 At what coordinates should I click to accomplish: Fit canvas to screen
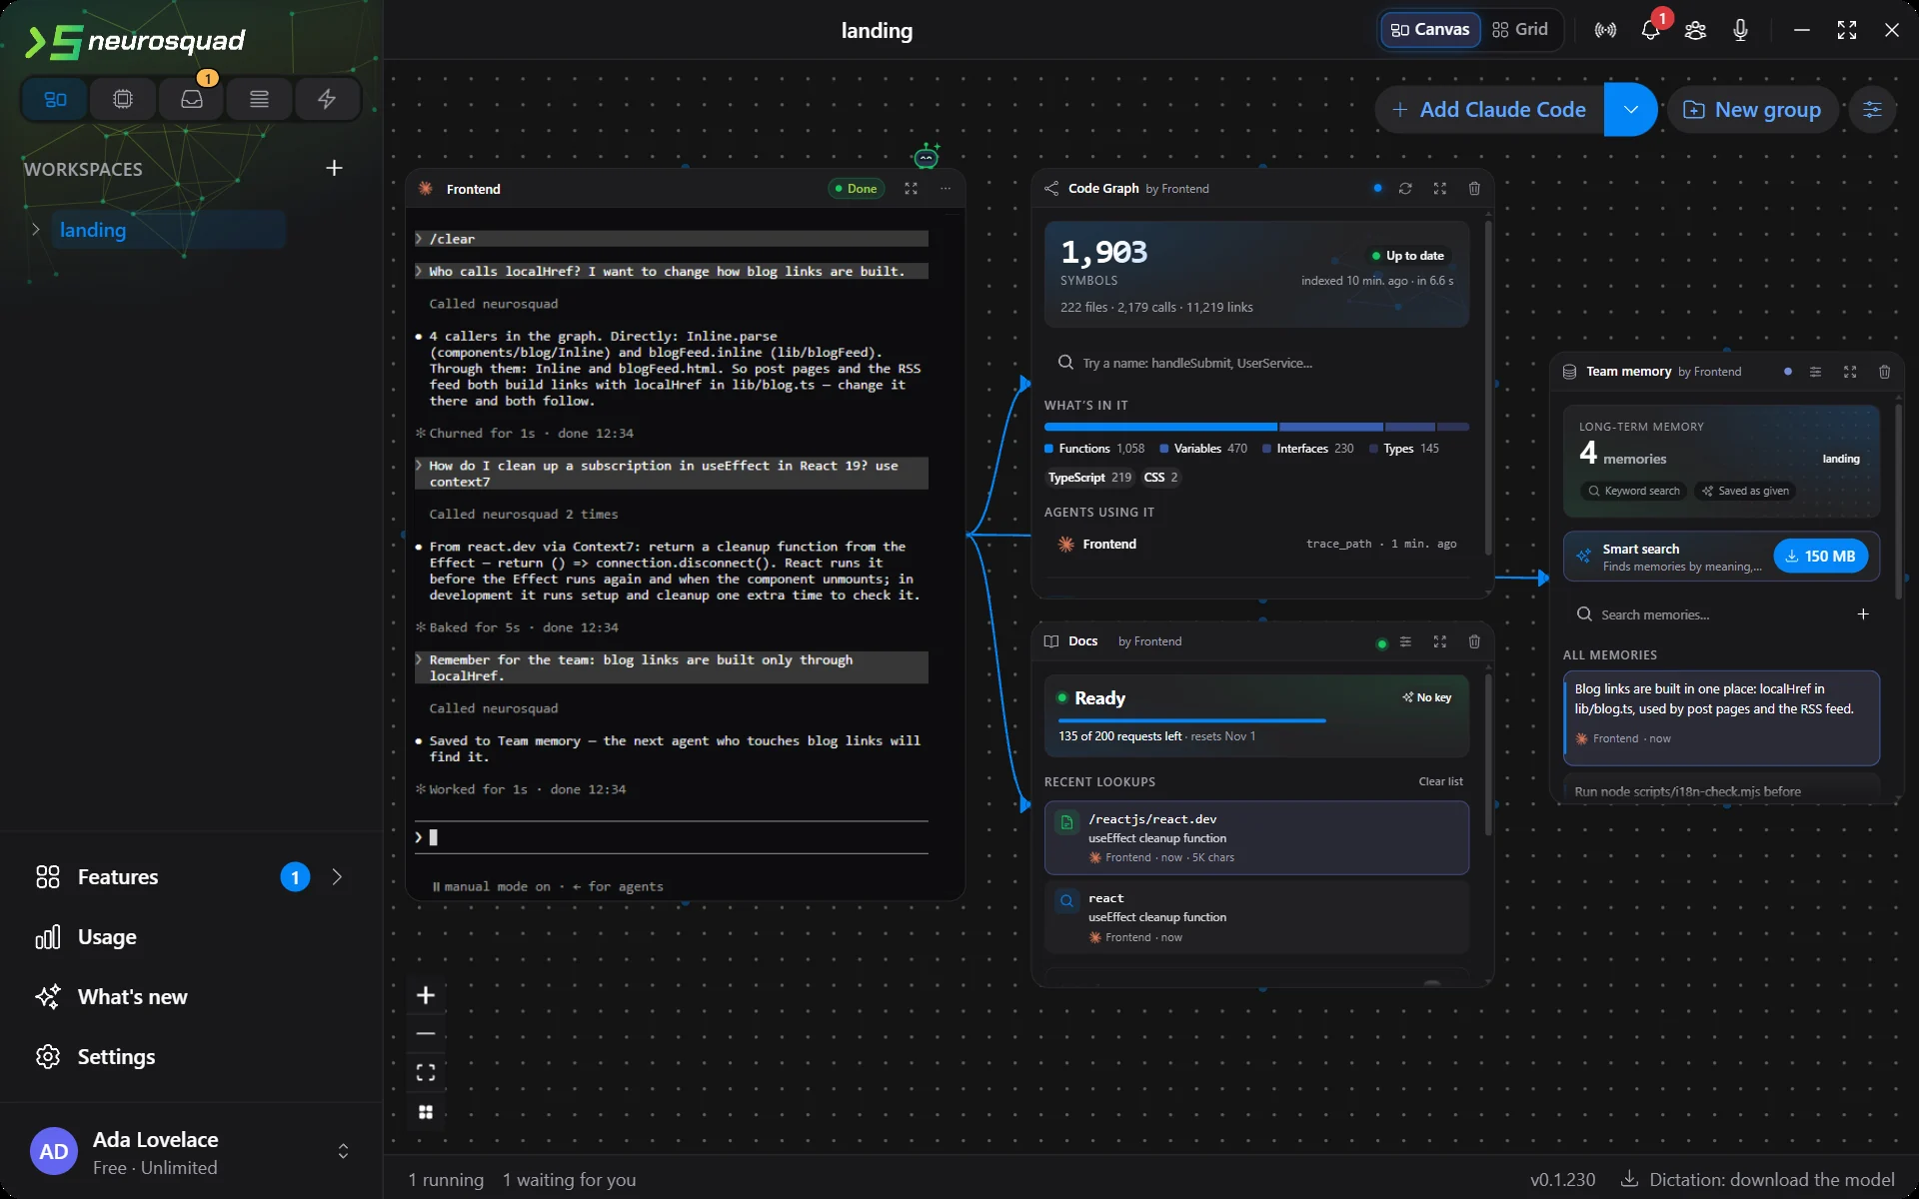coord(426,1073)
